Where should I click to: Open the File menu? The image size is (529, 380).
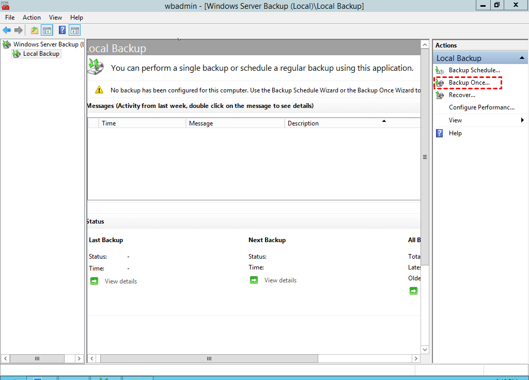point(10,18)
